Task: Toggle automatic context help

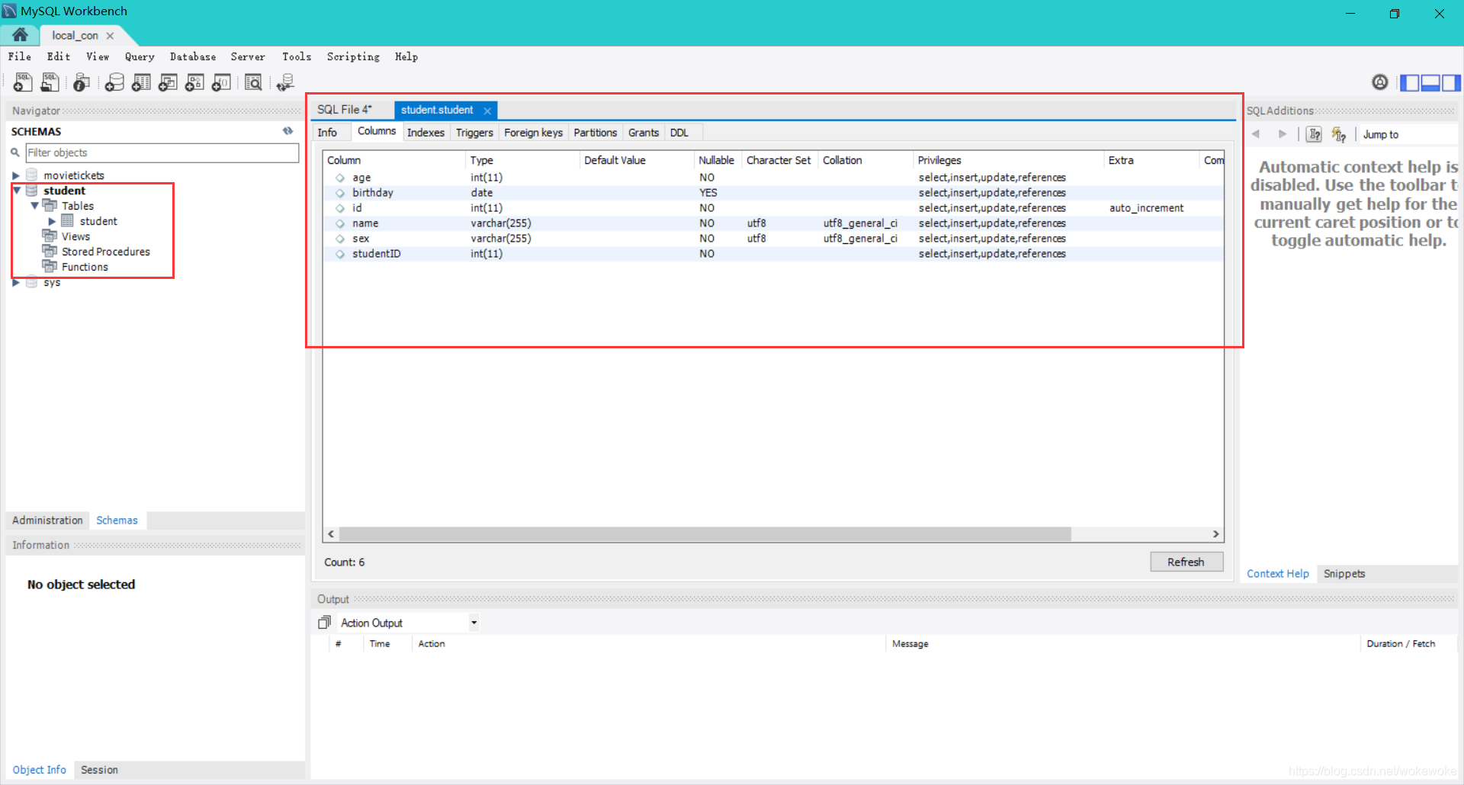Action: (1339, 135)
